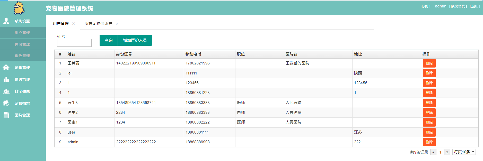This screenshot has height=161, width=483.
Task: Open 宠物管理 sidebar menu
Action: pos(23,68)
